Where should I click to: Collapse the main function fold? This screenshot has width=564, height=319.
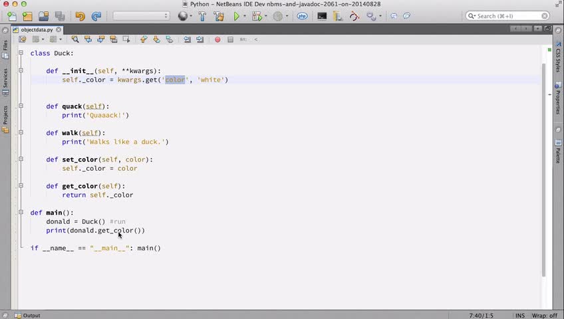21,212
